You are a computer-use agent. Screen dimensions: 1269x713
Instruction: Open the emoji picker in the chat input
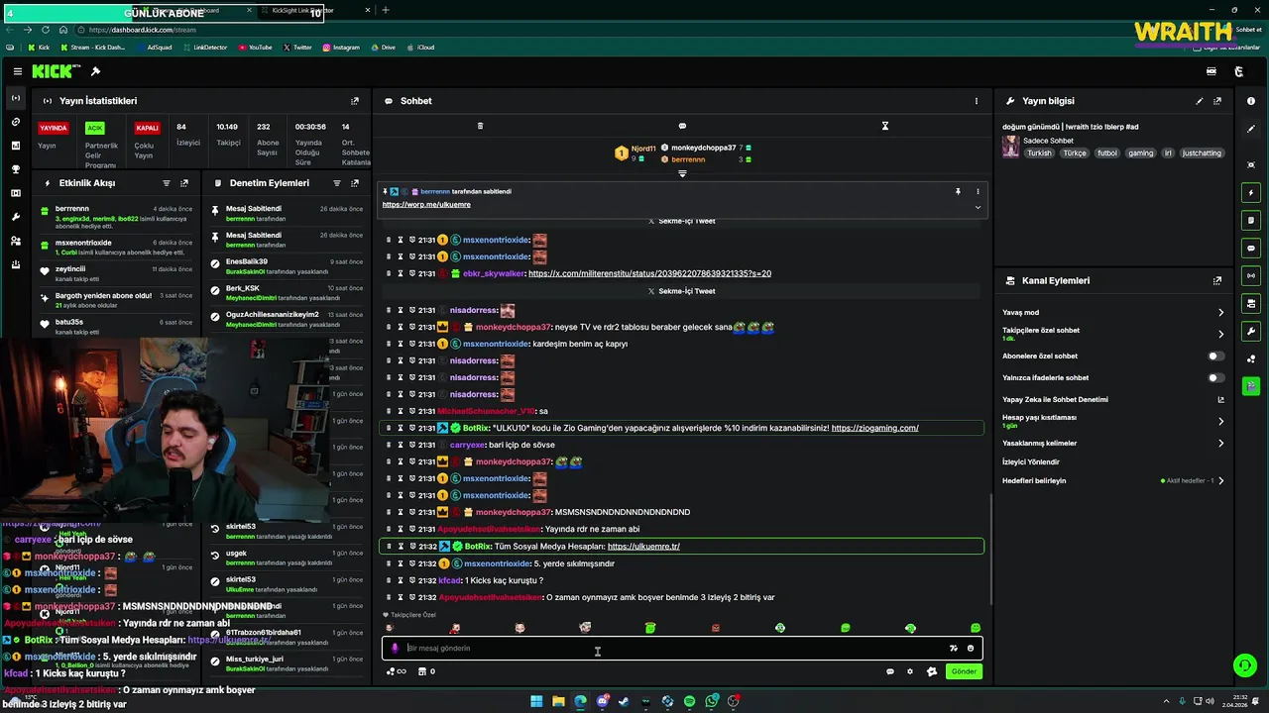point(971,649)
